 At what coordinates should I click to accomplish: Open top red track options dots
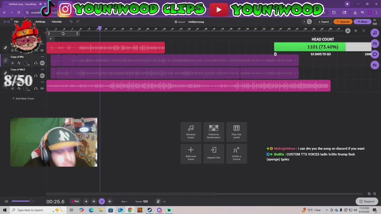[x=42, y=44]
